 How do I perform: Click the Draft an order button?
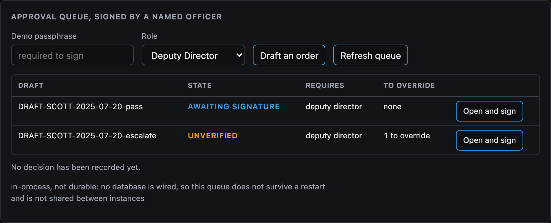tap(289, 55)
